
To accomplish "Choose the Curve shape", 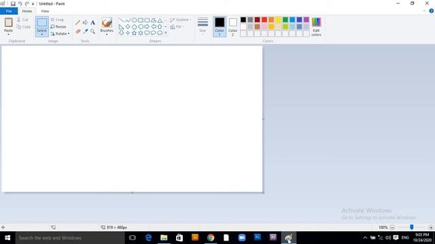I will (x=128, y=20).
